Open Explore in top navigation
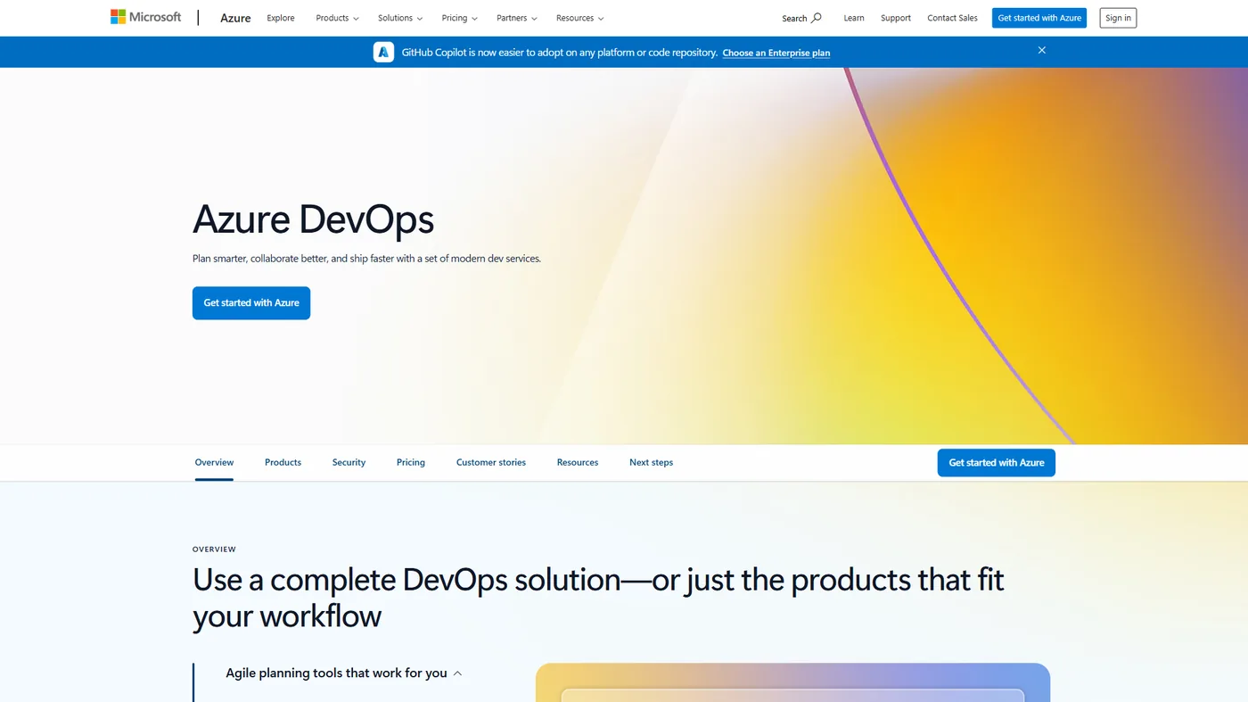 281,18
